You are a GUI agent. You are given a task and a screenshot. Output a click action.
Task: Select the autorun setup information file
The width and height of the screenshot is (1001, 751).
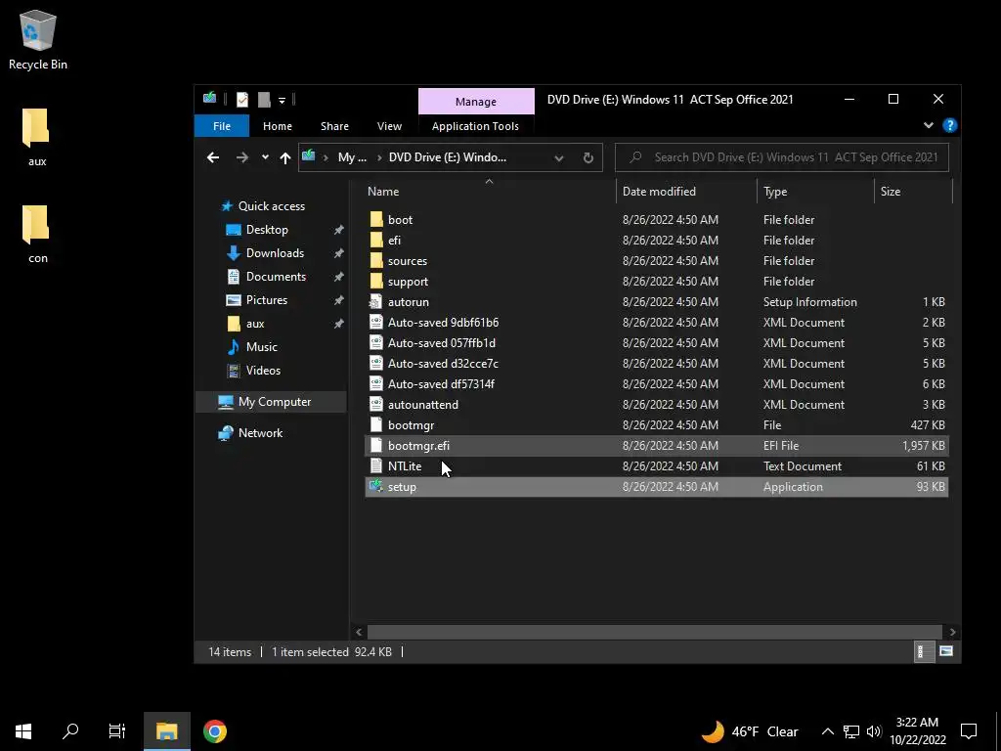656,302
